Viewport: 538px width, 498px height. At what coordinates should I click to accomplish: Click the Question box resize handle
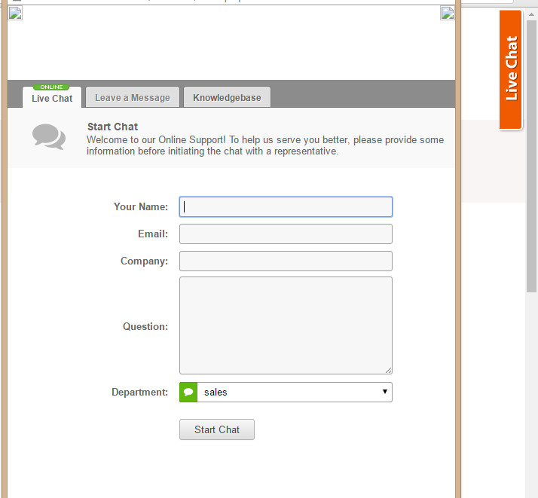pos(388,370)
